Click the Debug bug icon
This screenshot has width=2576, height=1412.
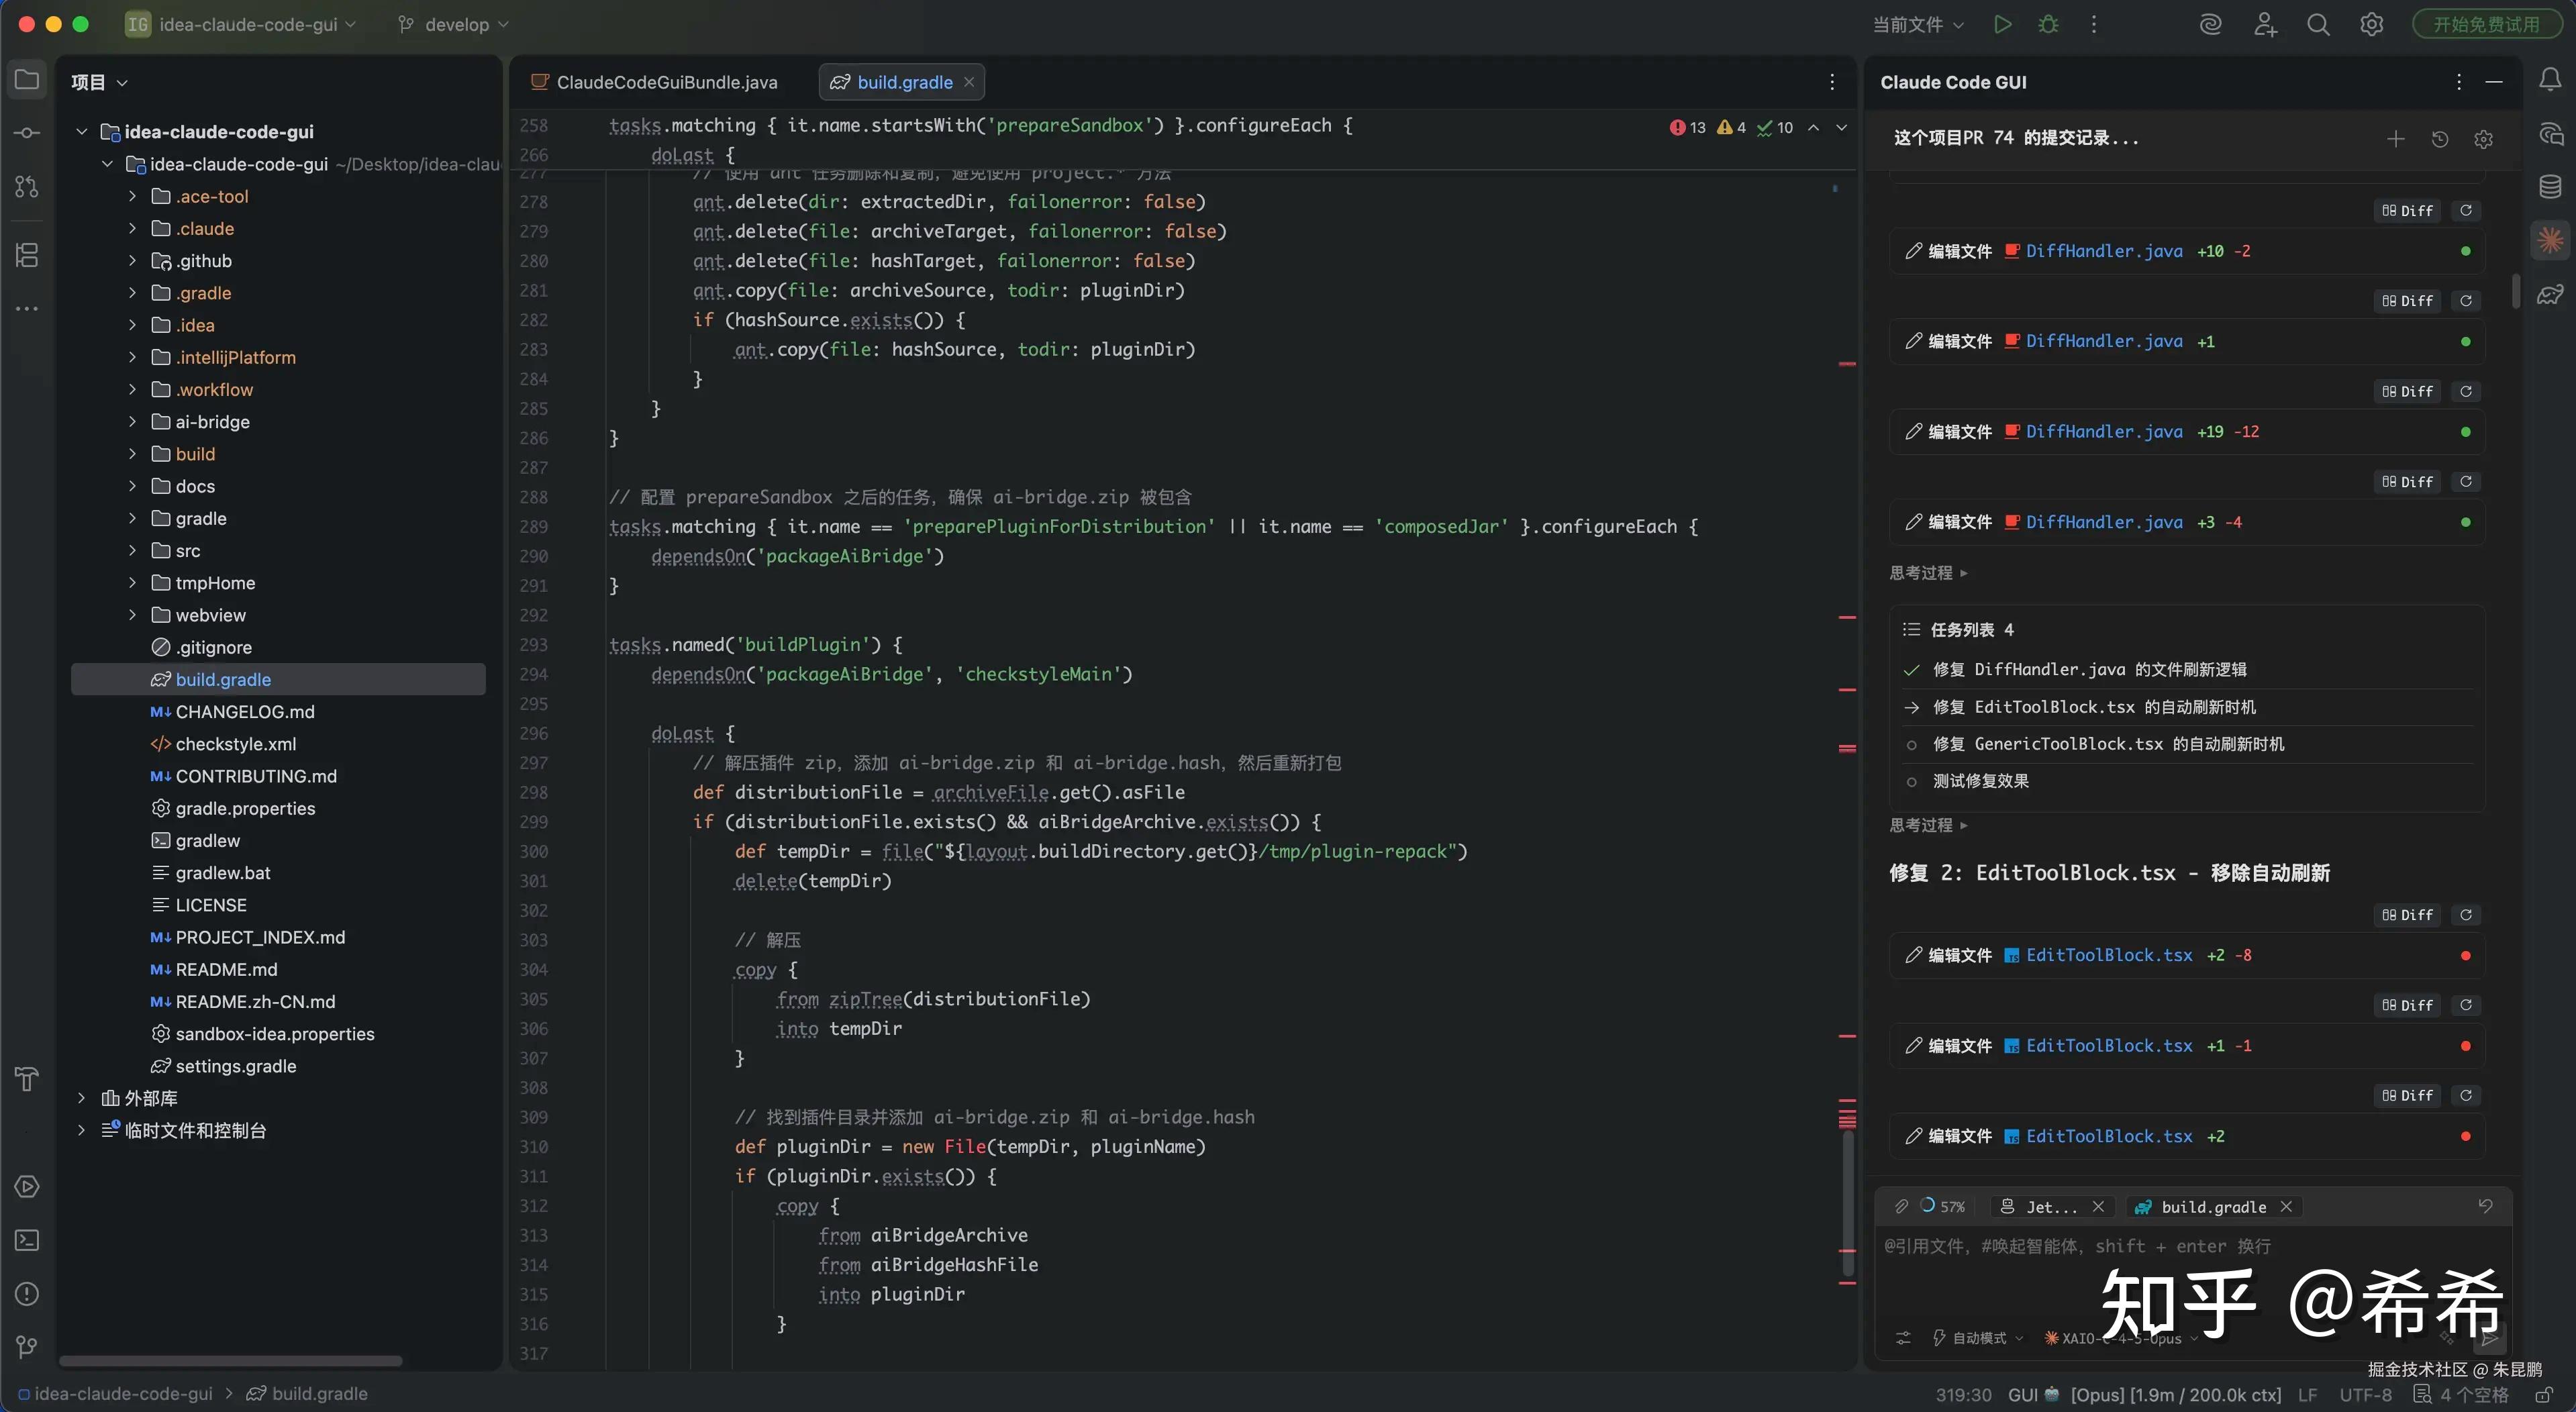pos(2048,24)
